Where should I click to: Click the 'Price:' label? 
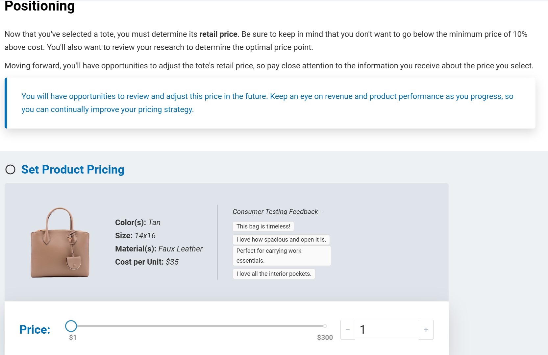click(x=35, y=329)
